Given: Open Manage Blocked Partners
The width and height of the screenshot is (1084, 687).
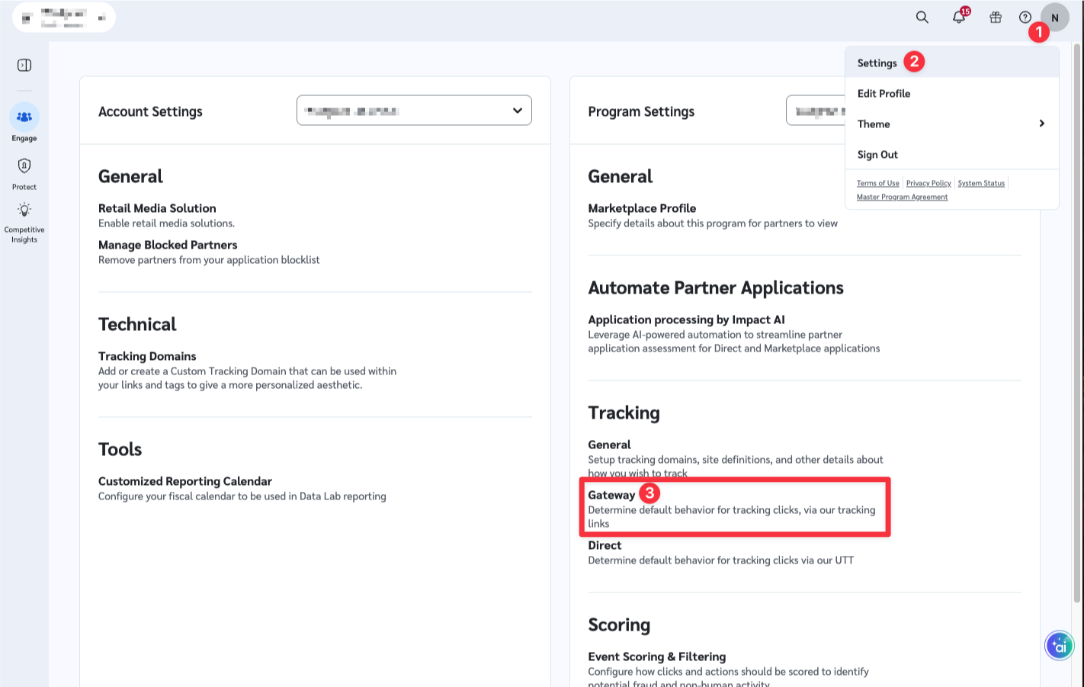Looking at the screenshot, I should pos(168,245).
